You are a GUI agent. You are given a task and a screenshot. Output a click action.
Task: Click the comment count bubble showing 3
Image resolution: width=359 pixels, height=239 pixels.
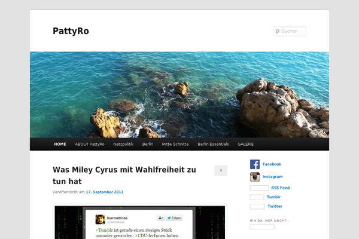pyautogui.click(x=221, y=171)
